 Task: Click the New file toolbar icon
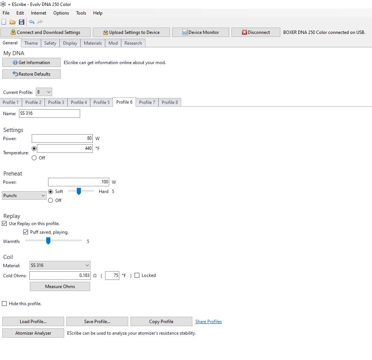point(4,22)
